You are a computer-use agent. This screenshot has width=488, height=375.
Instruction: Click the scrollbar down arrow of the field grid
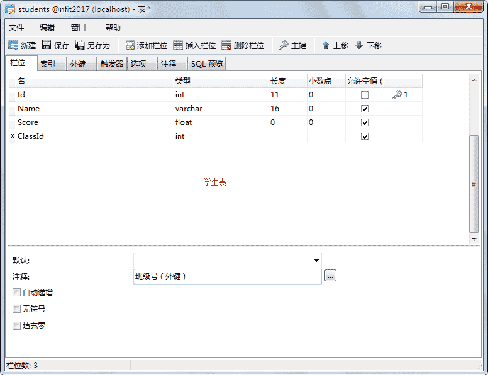(x=474, y=239)
